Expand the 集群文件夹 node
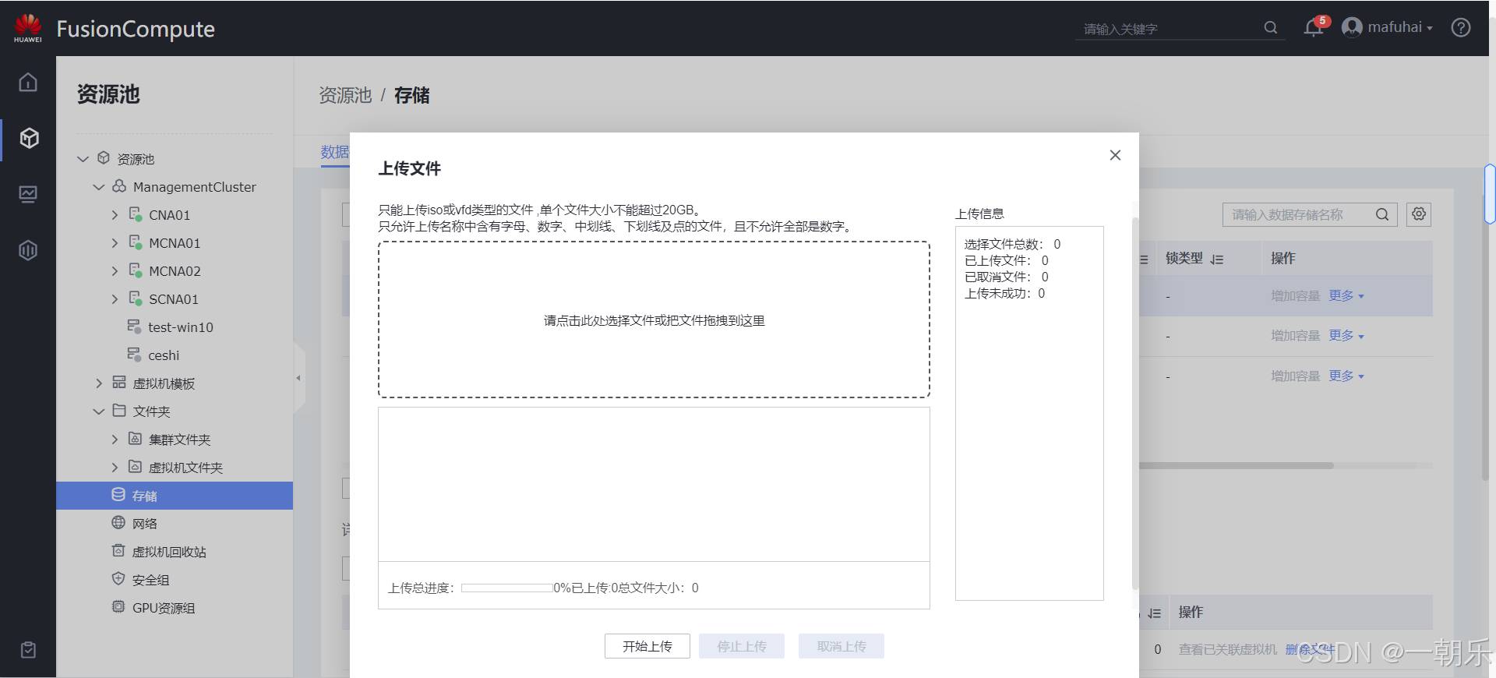Screen dimensions: 1496x678 pos(115,440)
